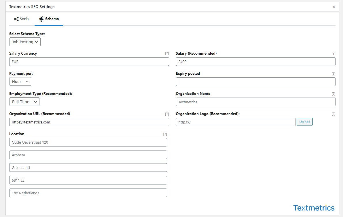Switch to the Social tab

coord(22,19)
